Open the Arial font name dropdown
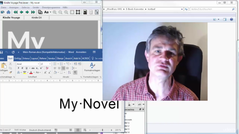The height and width of the screenshot is (134, 239). tap(38, 64)
